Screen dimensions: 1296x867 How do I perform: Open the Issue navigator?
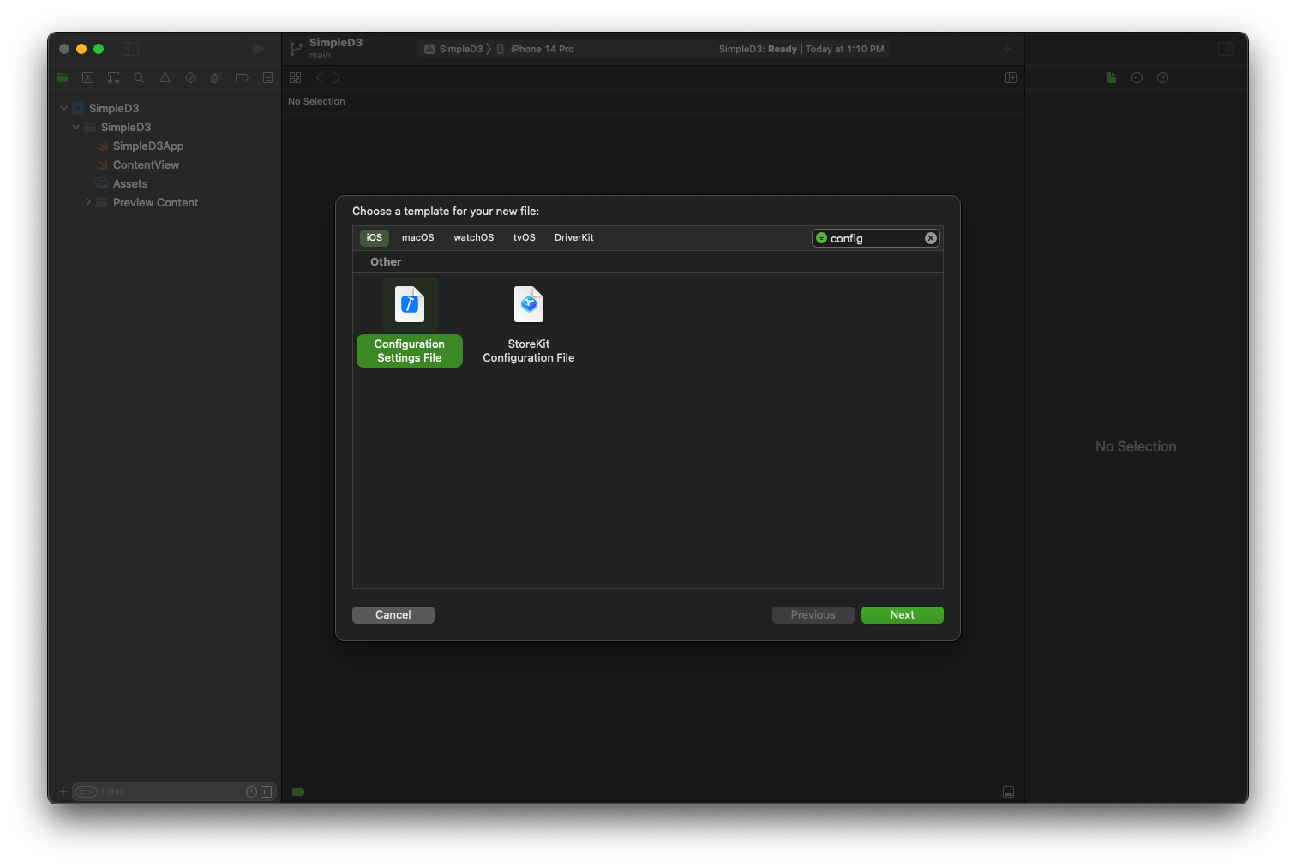tap(165, 78)
